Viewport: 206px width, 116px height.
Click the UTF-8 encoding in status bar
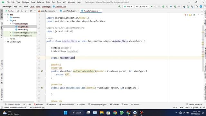[187, 107]
